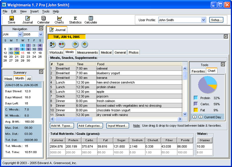Close the Tools panel
The image size is (232, 167).
pyautogui.click(x=223, y=64)
